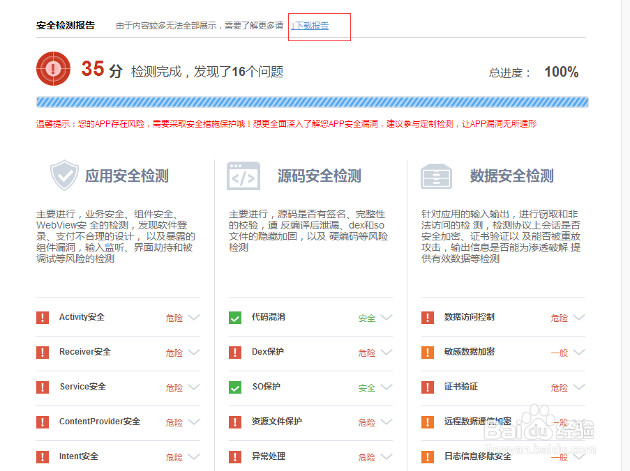Click the shield icon above 应用安全检测
Viewport: 630px width, 471px height.
pyautogui.click(x=64, y=175)
